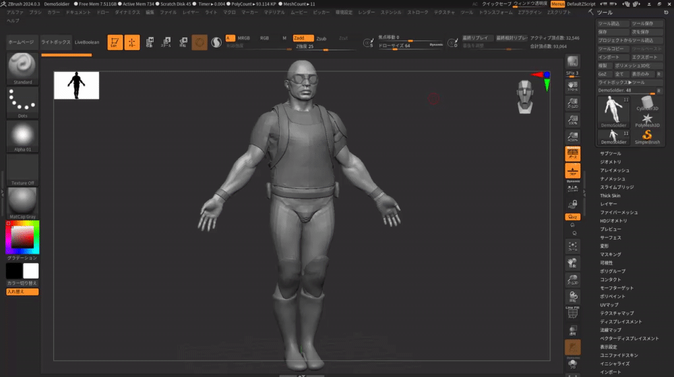Screen dimensions: 674x377
Task: Open the ドキュメント menu
Action: (x=78, y=12)
